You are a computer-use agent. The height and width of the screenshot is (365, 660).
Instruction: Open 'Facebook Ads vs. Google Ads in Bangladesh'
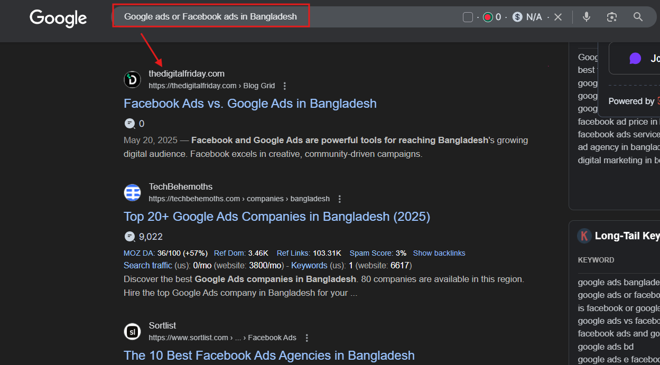click(x=250, y=104)
